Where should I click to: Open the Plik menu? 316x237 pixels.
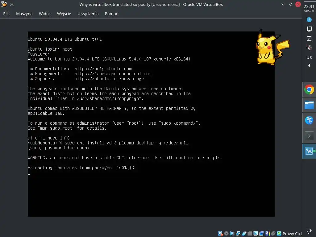click(x=6, y=14)
